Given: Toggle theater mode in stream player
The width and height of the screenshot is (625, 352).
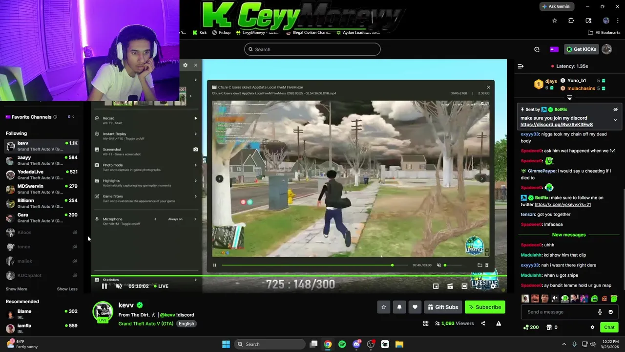Looking at the screenshot, I should (x=464, y=286).
